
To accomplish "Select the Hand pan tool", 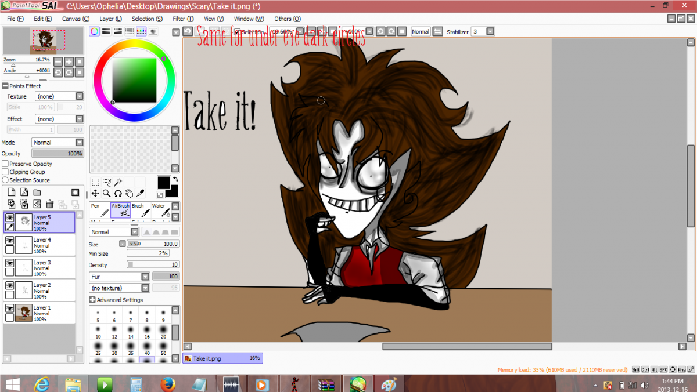I will [129, 193].
